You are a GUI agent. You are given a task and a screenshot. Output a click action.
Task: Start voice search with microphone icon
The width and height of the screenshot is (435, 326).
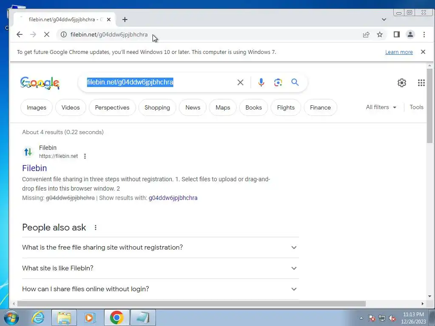pos(261,82)
